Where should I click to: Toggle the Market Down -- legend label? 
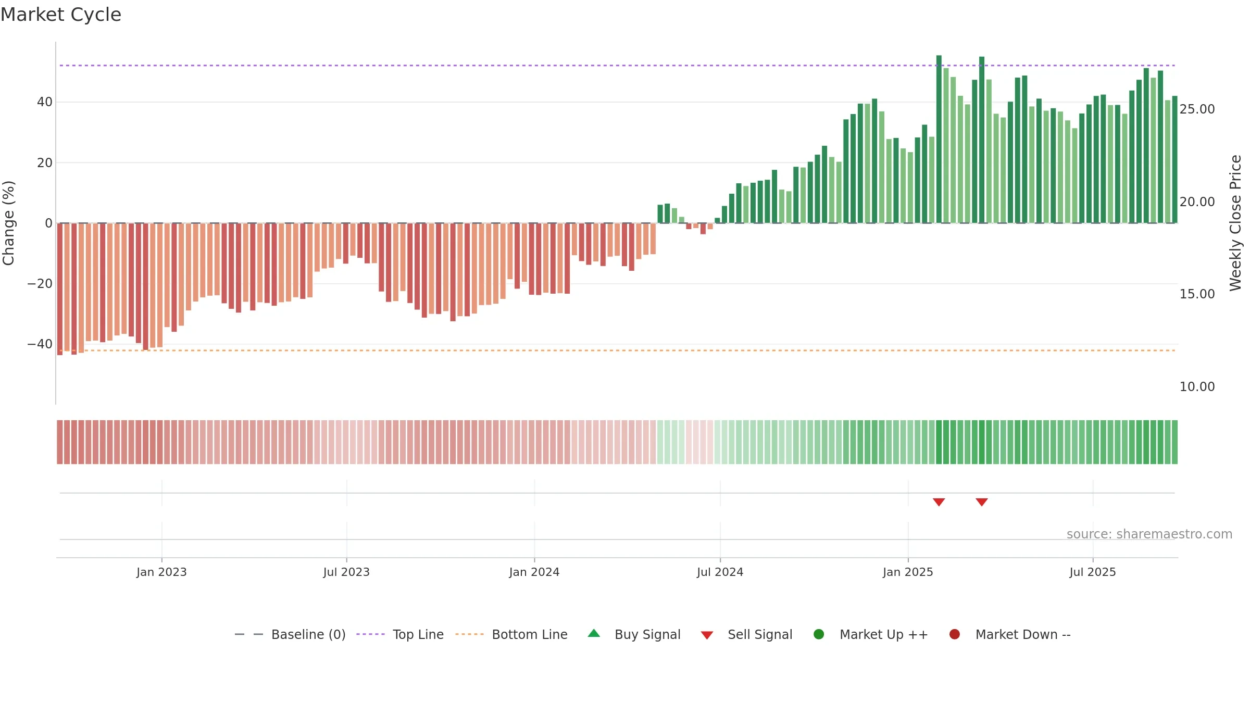click(x=1023, y=634)
